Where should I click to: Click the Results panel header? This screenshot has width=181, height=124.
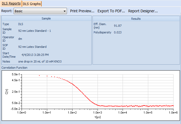136,19
